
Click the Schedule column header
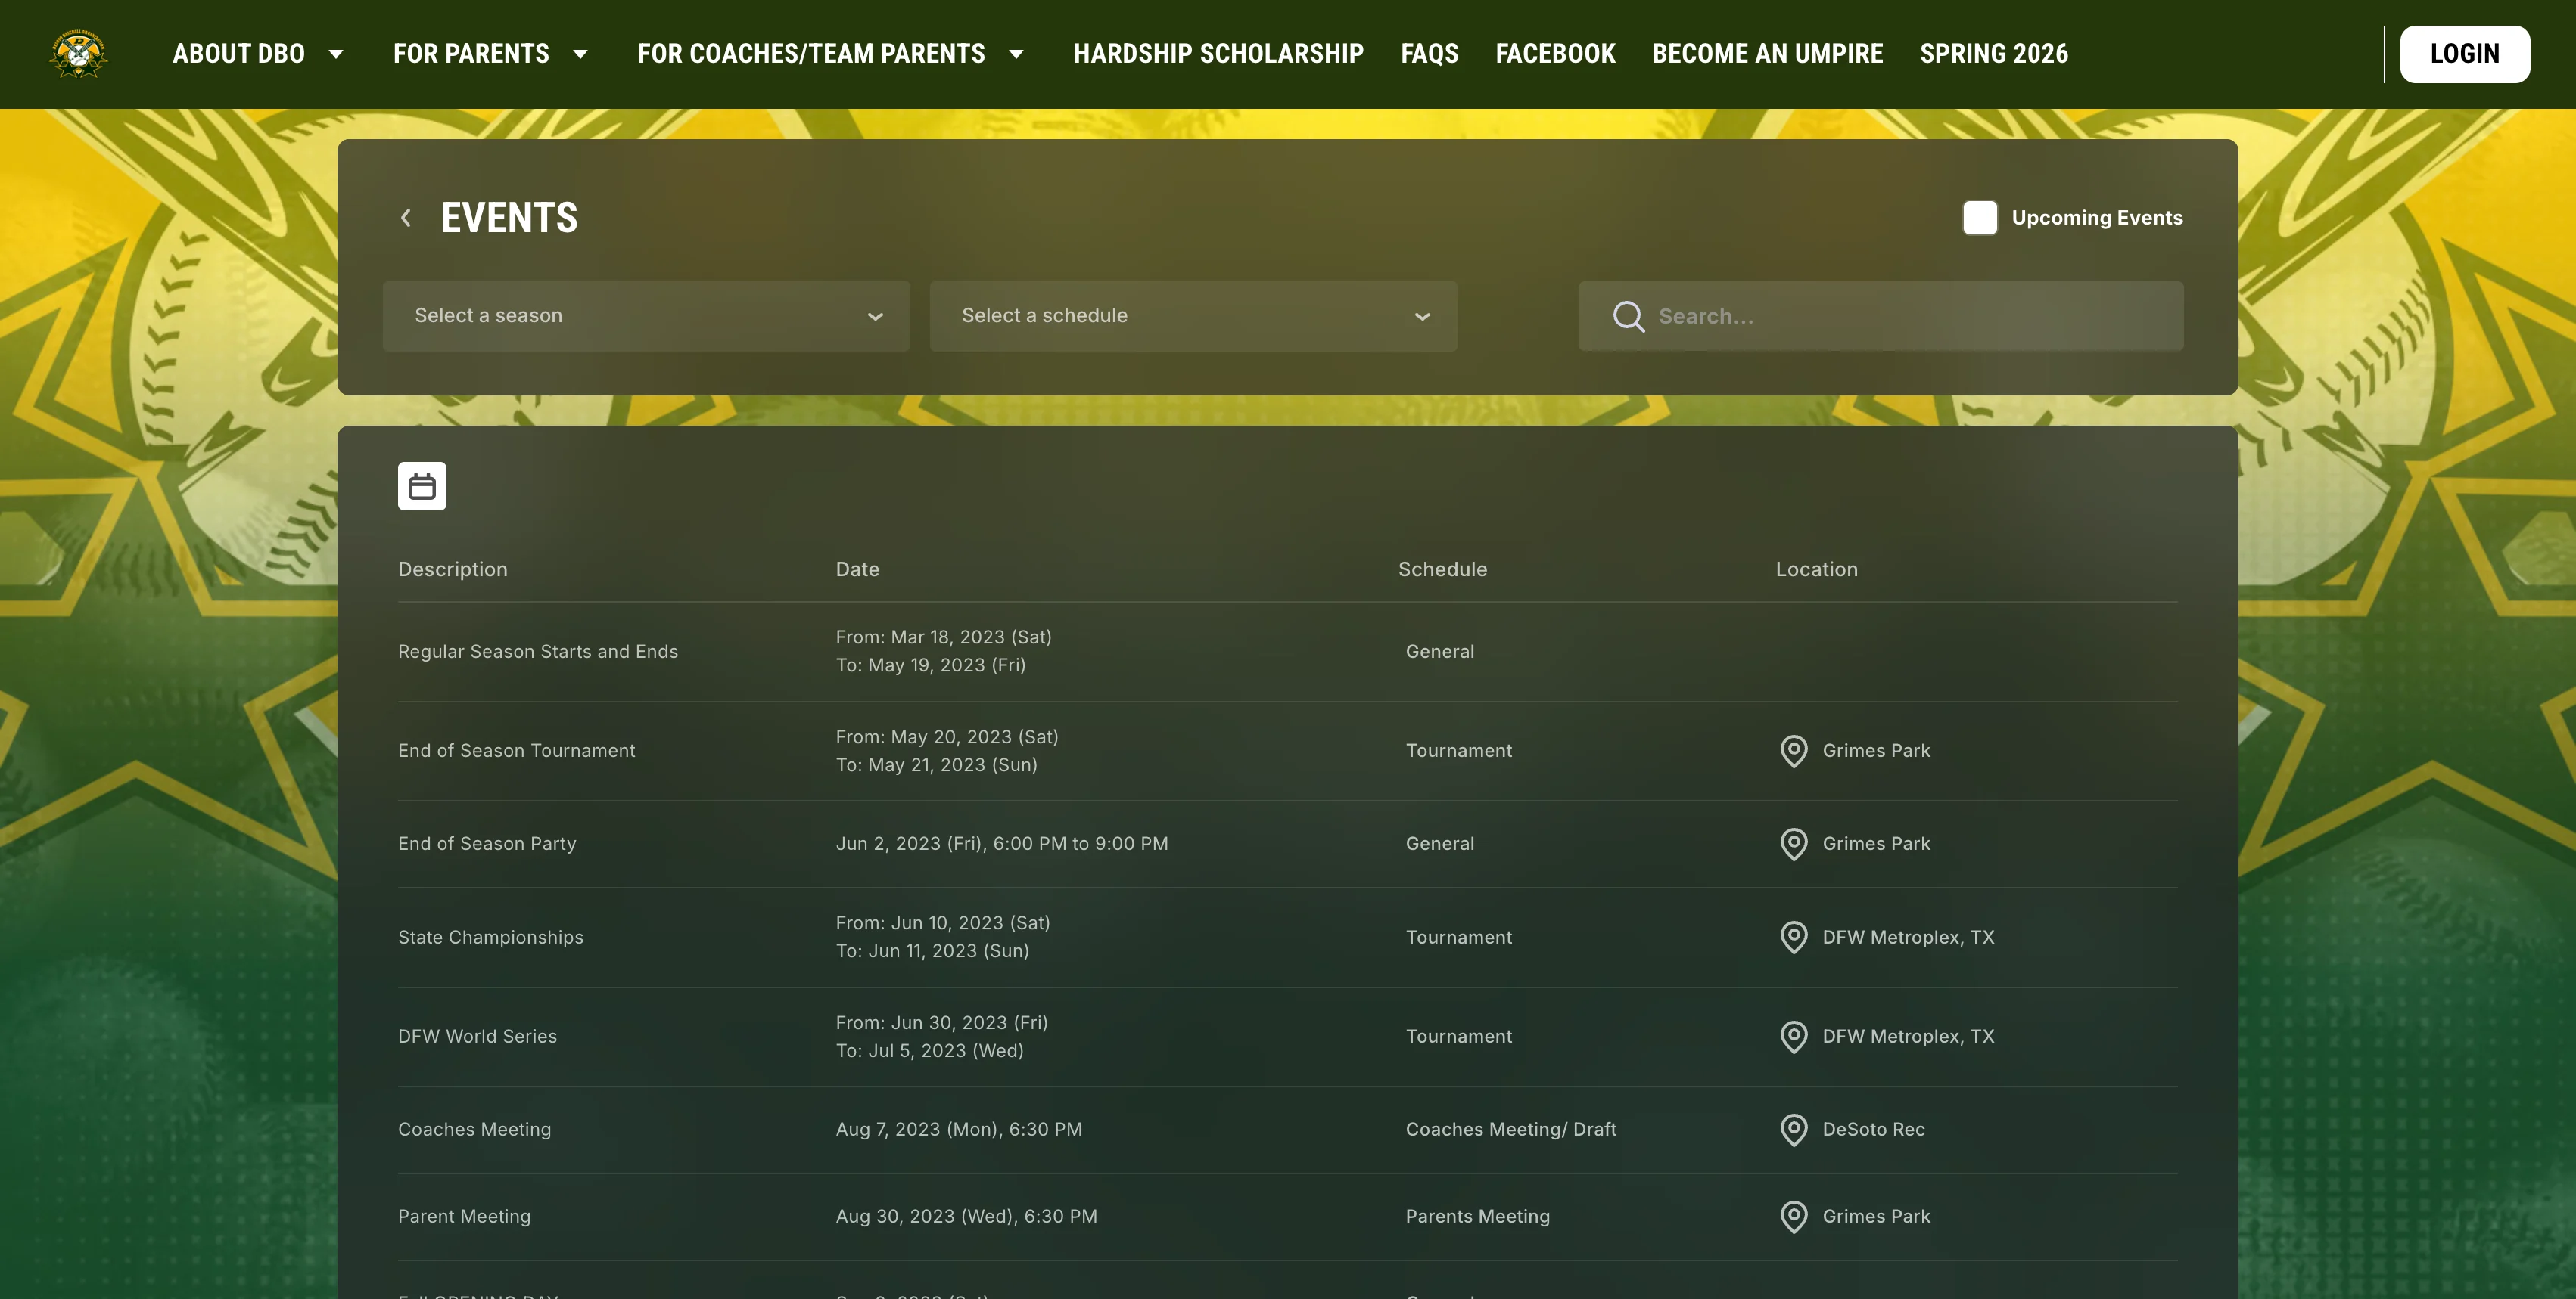click(1442, 569)
